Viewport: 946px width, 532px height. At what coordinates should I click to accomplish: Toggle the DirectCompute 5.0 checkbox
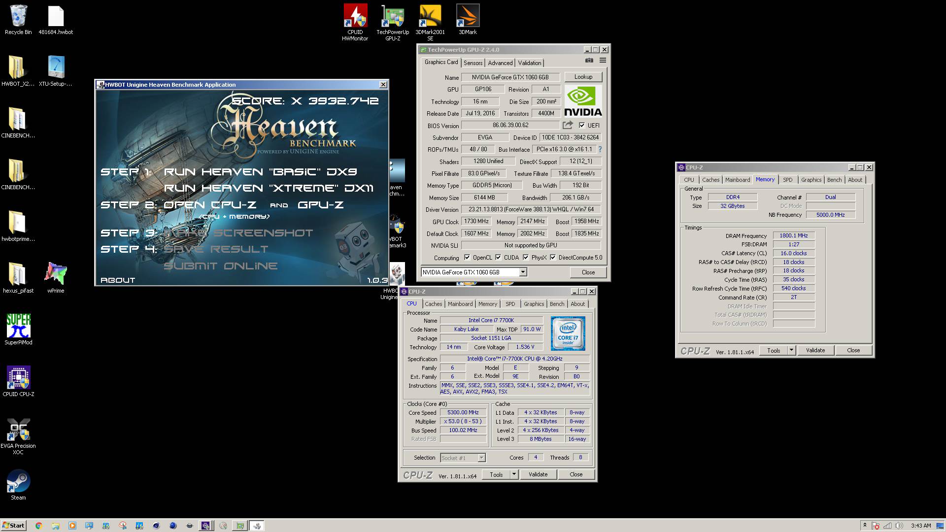pos(553,257)
